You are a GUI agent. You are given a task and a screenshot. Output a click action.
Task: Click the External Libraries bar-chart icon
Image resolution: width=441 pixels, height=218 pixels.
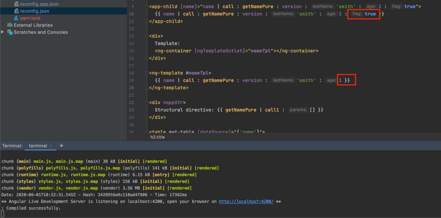pyautogui.click(x=10, y=25)
